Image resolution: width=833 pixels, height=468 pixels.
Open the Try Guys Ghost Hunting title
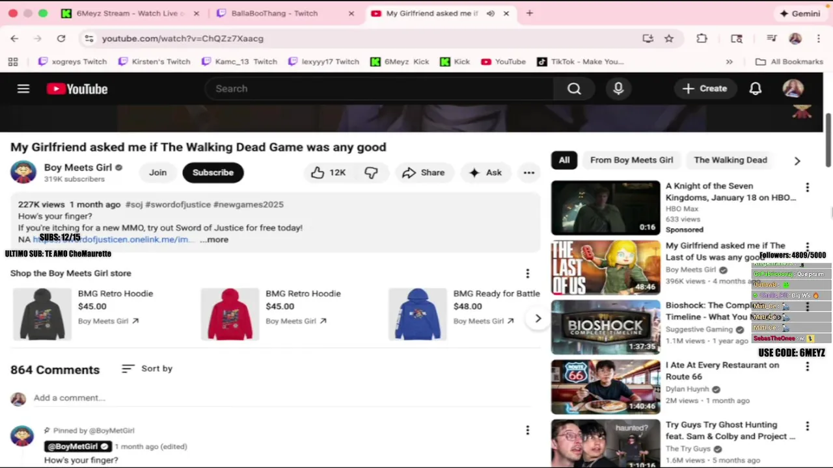click(x=730, y=430)
